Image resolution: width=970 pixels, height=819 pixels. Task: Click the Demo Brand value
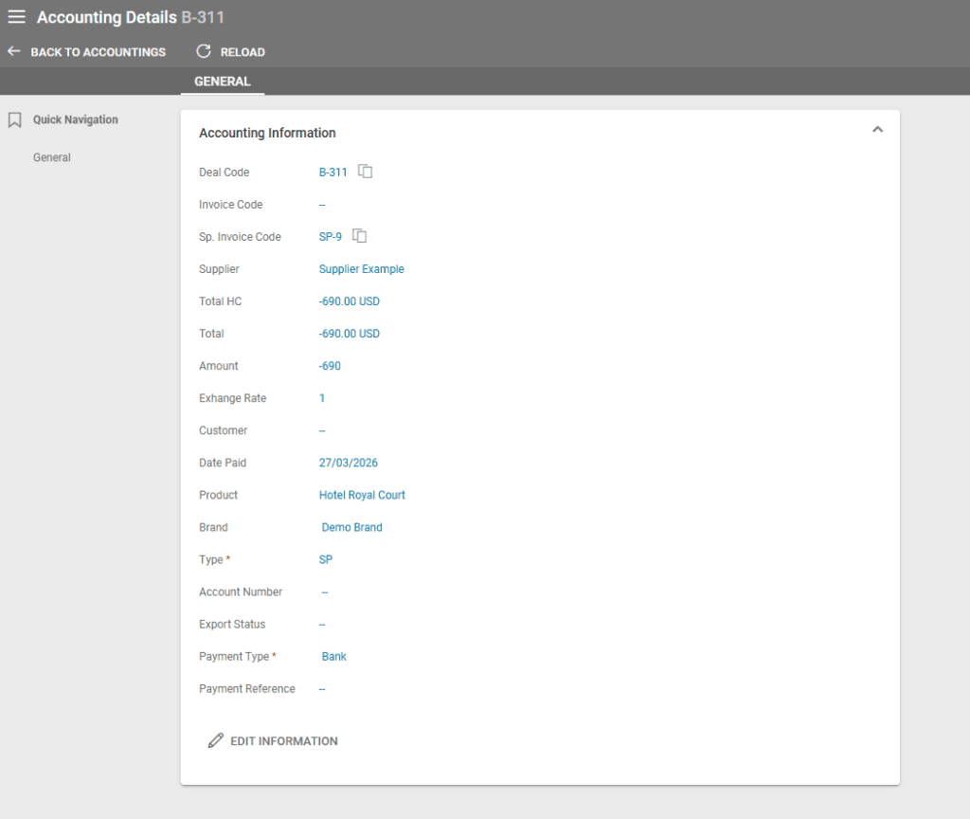pos(351,527)
